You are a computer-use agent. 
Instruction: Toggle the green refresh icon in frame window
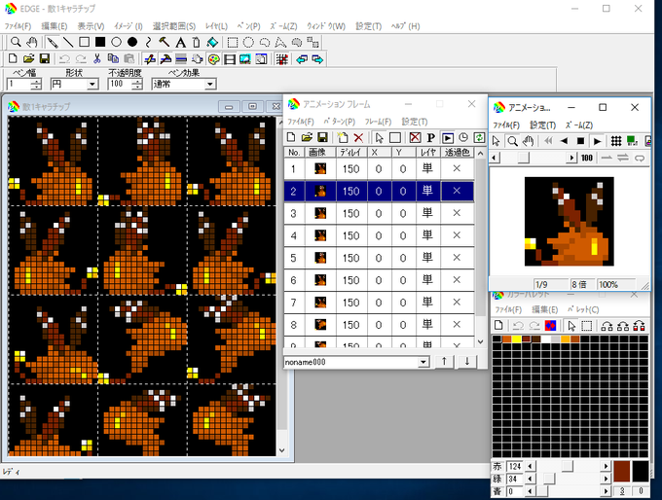click(x=479, y=137)
